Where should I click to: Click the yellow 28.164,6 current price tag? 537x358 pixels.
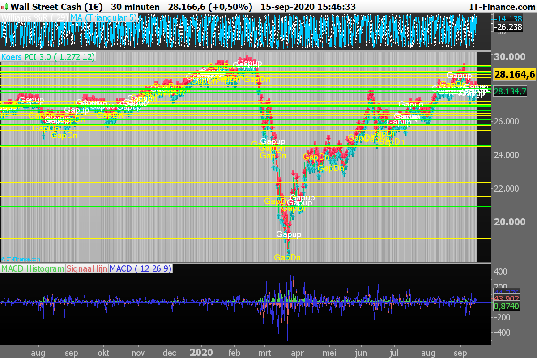514,75
